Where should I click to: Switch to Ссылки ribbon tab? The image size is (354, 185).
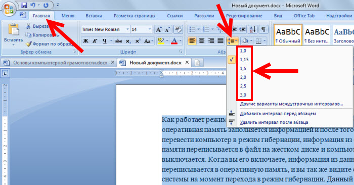coord(175,16)
